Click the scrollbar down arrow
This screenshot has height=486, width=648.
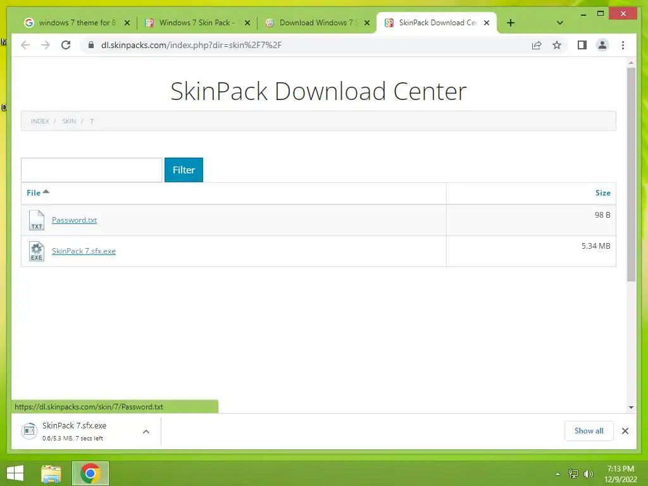[x=631, y=407]
